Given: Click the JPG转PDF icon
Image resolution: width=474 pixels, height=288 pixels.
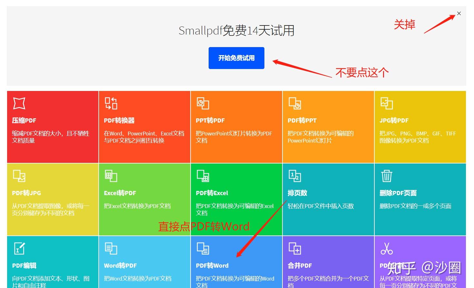Looking at the screenshot, I should click(387, 103).
